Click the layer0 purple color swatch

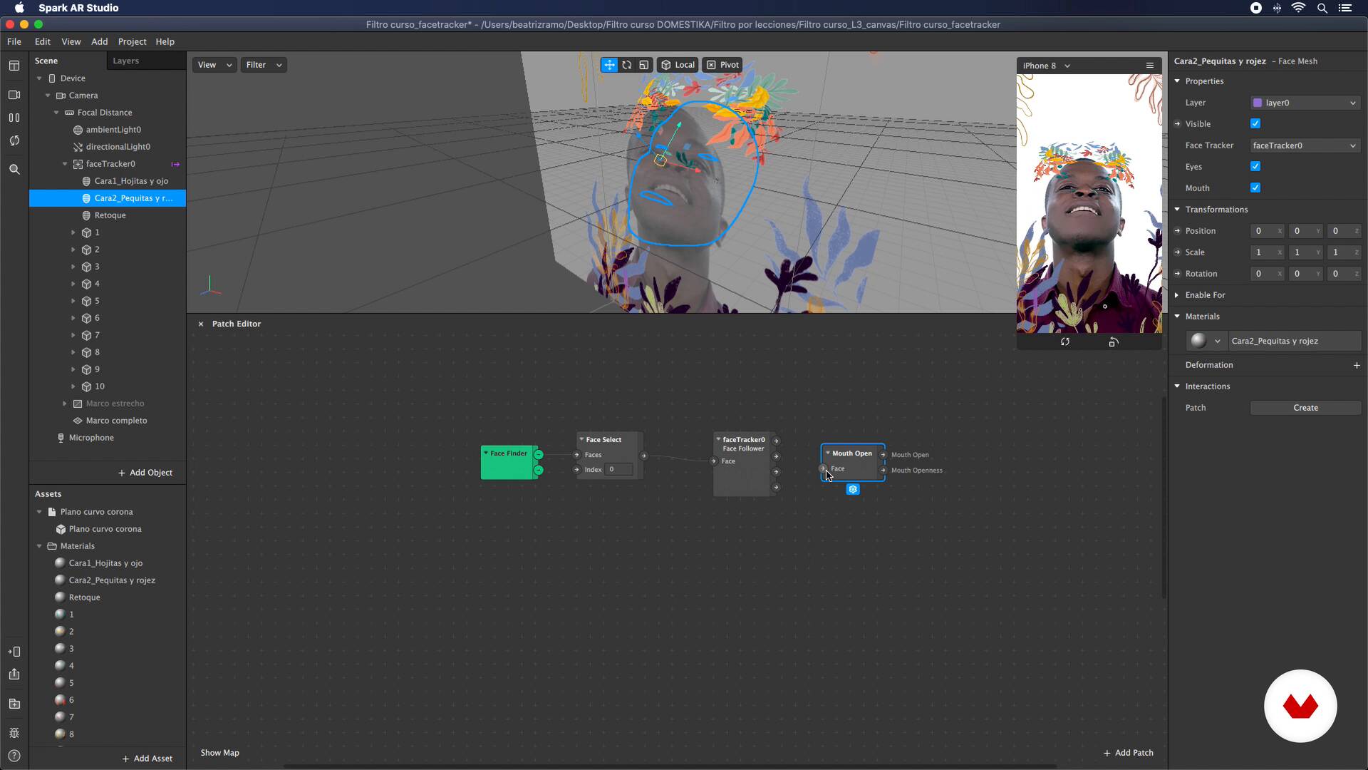pos(1258,103)
